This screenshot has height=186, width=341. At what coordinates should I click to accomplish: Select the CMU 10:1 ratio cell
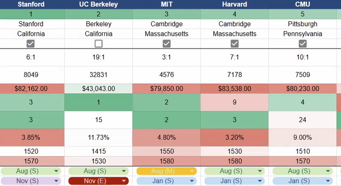point(303,57)
